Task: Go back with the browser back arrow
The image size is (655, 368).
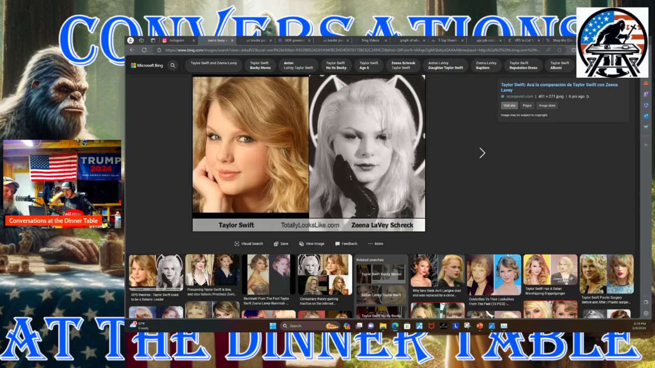Action: click(132, 50)
